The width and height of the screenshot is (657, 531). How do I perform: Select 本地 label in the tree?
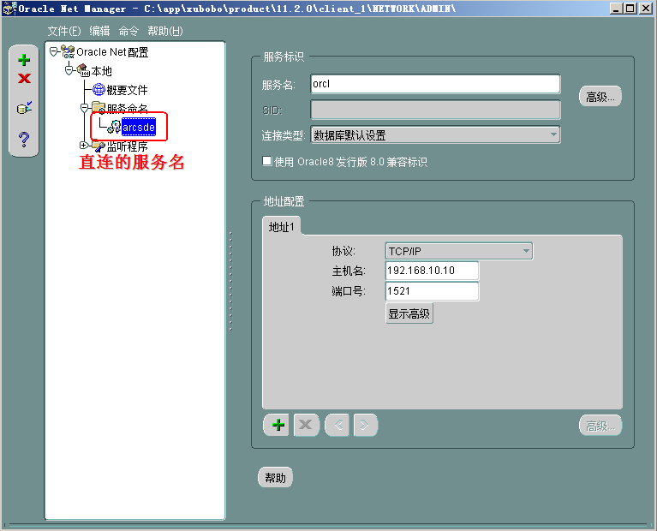(x=101, y=71)
